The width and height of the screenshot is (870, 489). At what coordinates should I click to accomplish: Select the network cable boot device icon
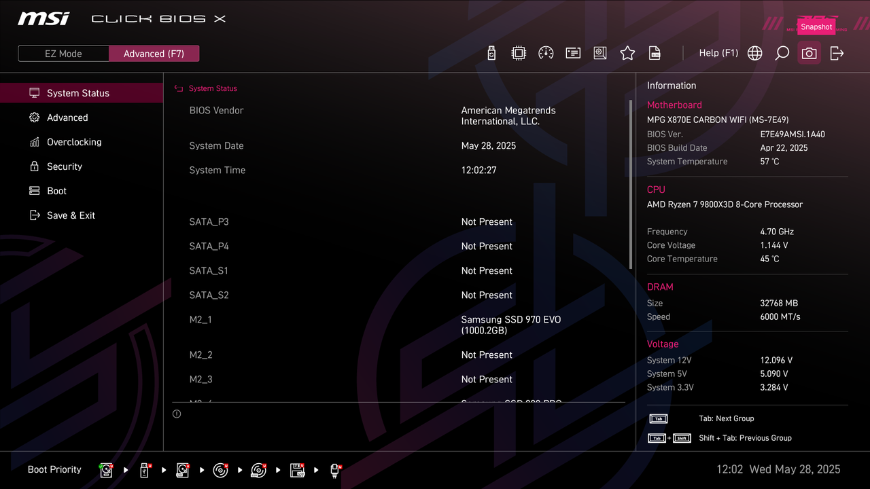[x=335, y=470]
